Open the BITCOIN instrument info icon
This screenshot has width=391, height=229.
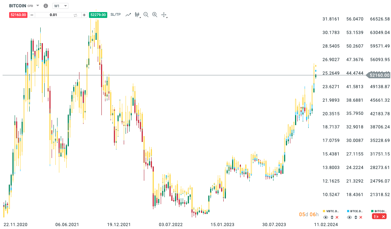(45, 6)
